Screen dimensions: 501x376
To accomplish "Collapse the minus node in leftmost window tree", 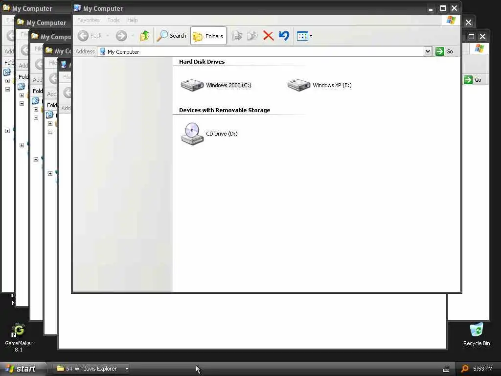I will coord(8,89).
